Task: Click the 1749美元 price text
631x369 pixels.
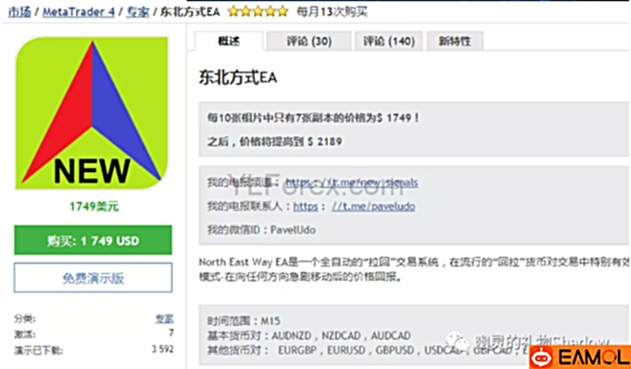Action: point(95,206)
